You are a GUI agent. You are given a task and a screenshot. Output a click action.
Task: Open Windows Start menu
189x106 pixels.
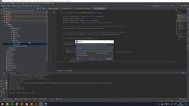[2, 104]
